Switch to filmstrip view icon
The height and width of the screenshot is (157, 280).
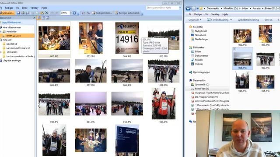tap(43, 18)
